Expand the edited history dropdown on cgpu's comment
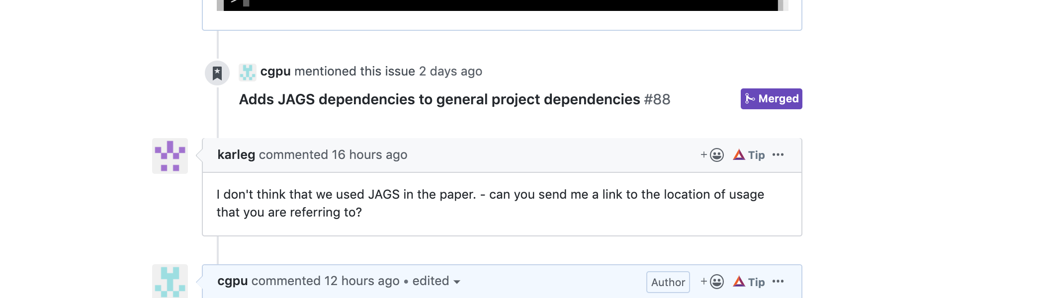 456,281
